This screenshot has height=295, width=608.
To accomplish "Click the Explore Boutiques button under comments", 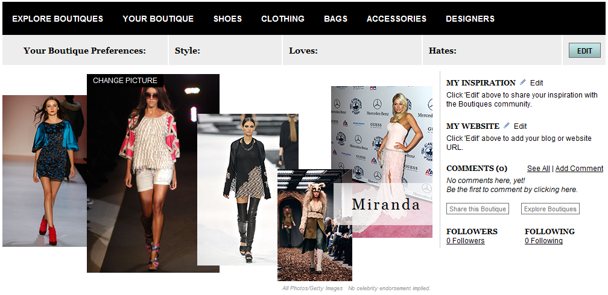I will (x=549, y=209).
